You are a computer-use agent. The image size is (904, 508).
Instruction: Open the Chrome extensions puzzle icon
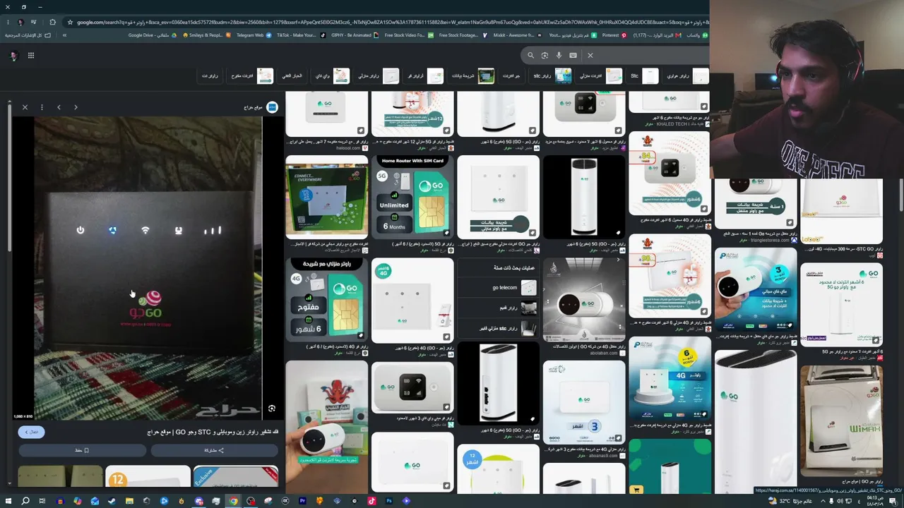tap(52, 22)
